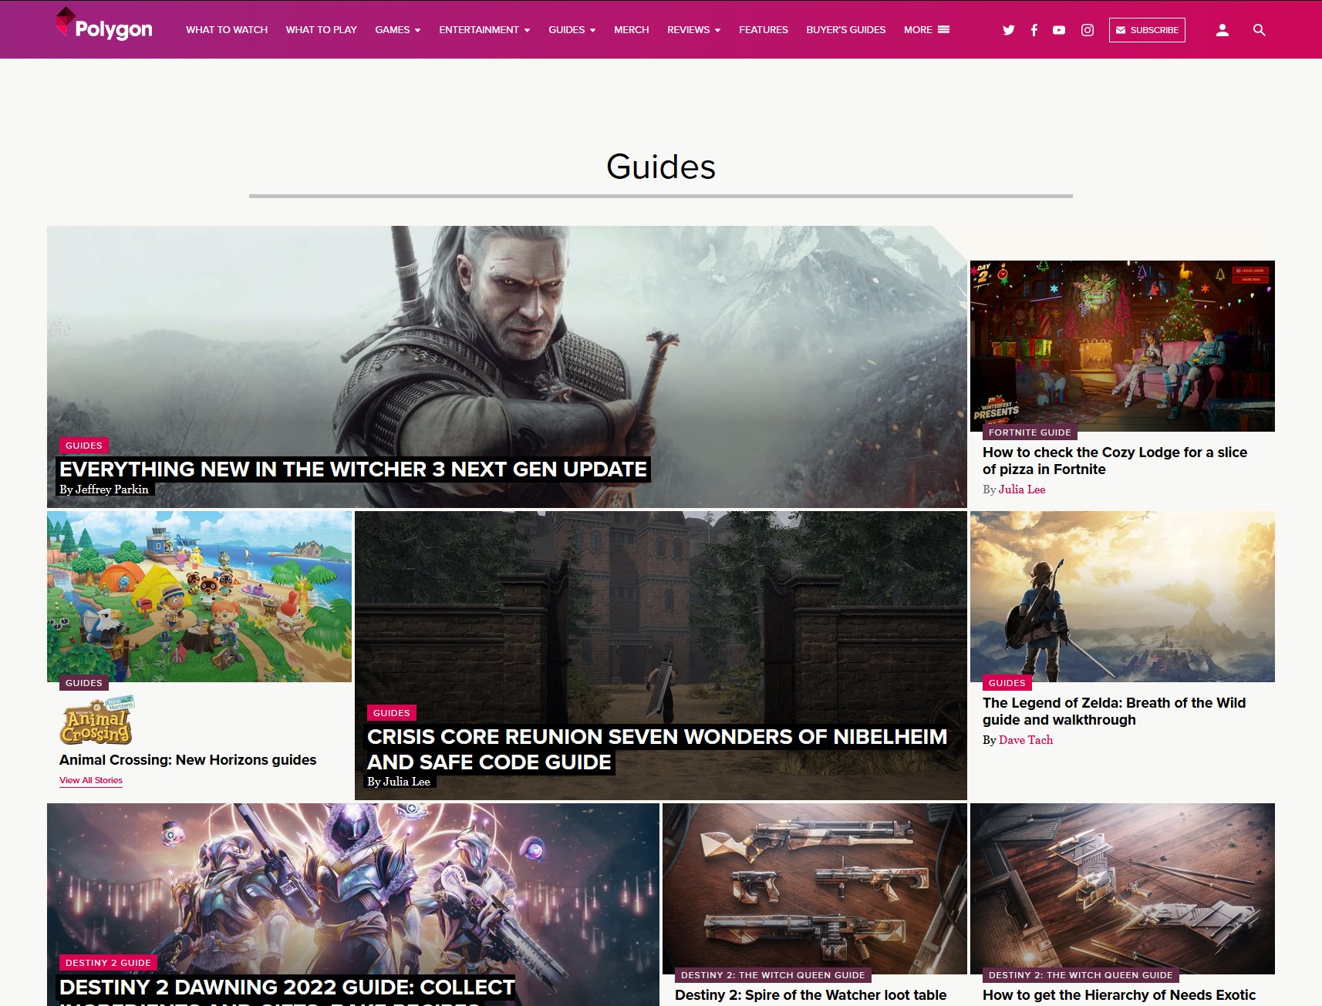This screenshot has height=1006, width=1322.
Task: Click the Animal Crossing New Horizons logo
Action: tap(97, 720)
